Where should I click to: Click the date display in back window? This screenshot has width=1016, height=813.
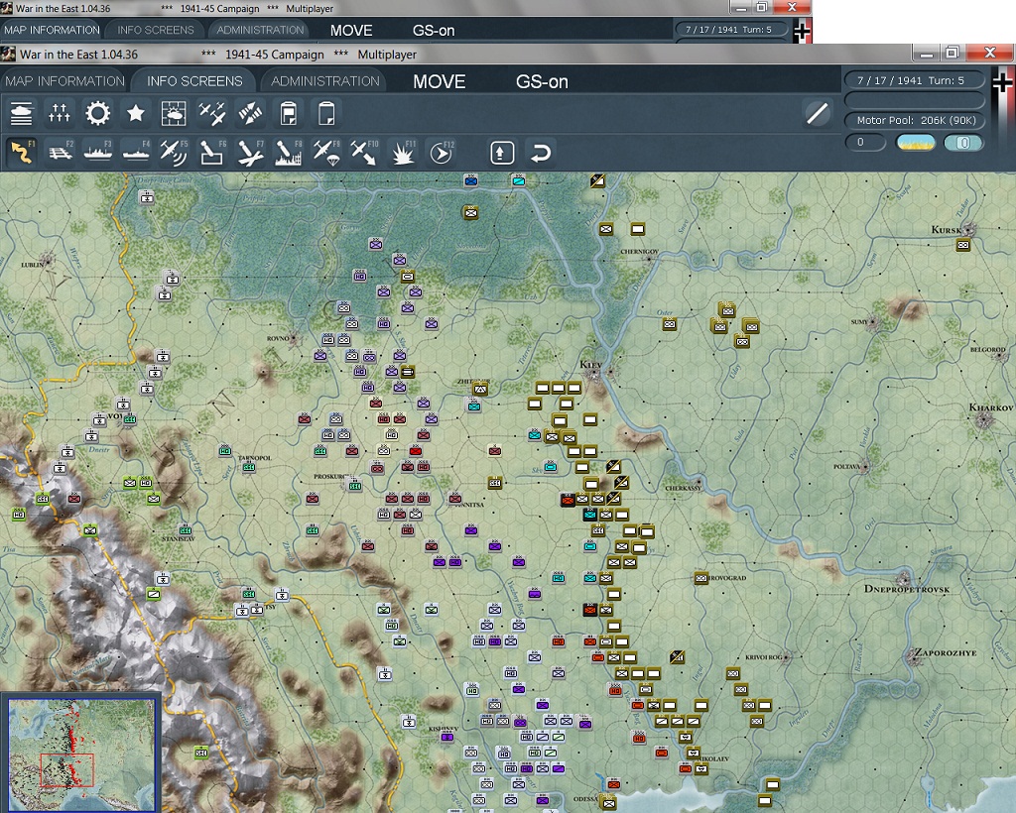(731, 29)
